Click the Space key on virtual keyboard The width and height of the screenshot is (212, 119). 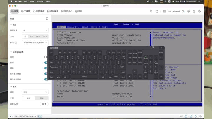[84, 77]
